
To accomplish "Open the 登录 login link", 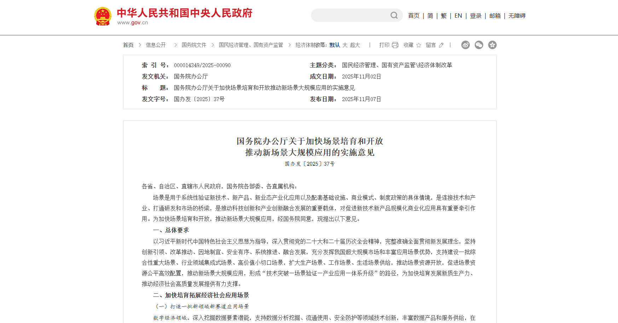I will coord(475,16).
